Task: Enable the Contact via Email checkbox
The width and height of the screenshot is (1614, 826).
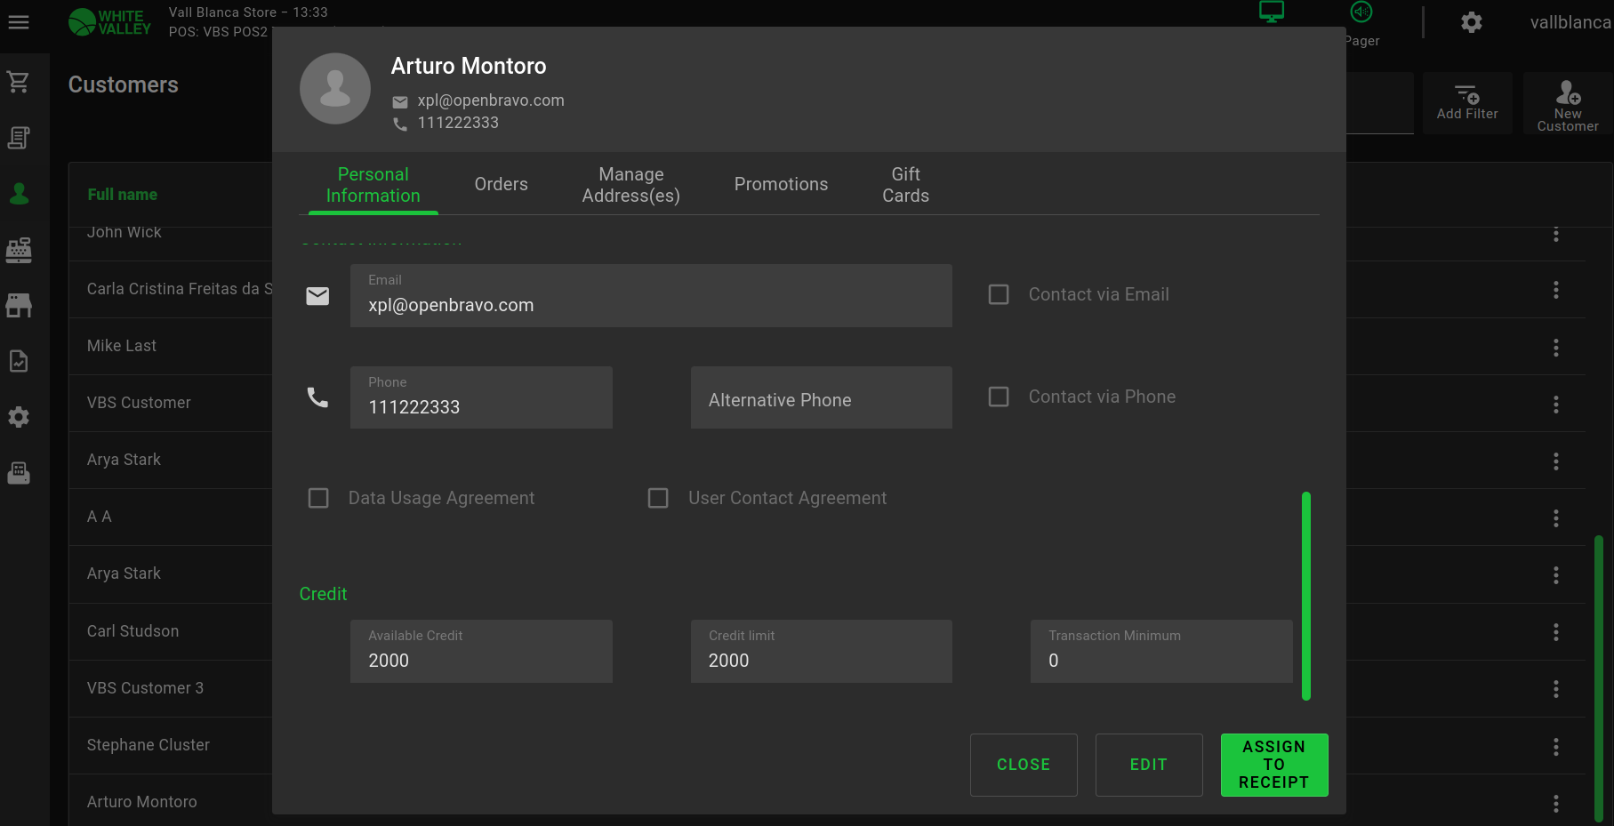Action: [x=999, y=294]
